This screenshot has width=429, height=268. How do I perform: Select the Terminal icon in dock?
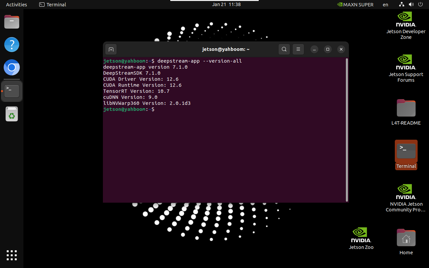(12, 91)
